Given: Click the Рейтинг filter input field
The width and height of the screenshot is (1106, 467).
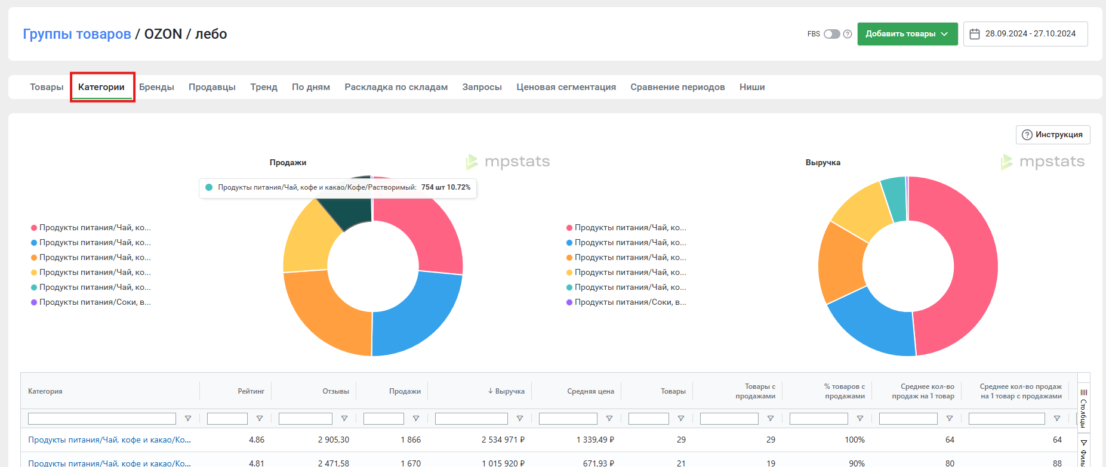Looking at the screenshot, I should point(227,419).
